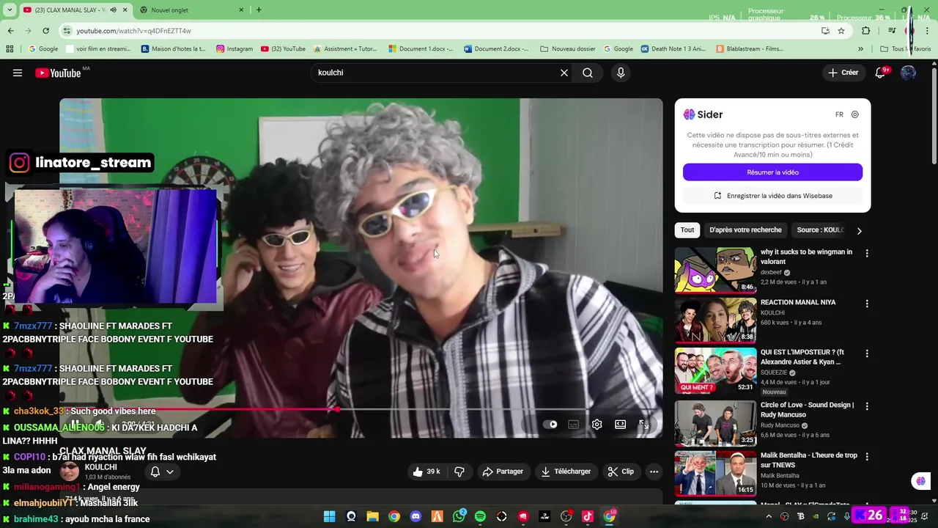Start voice search with the microphone

[621, 73]
